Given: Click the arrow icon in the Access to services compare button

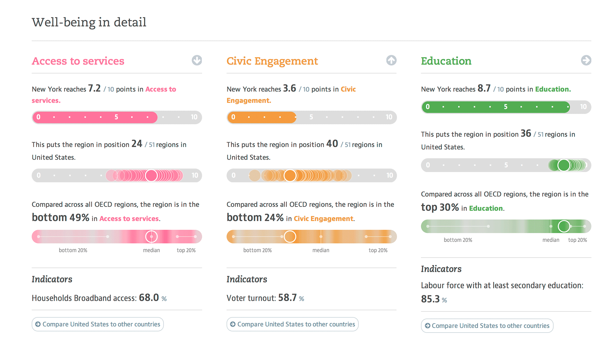Looking at the screenshot, I should click(38, 324).
